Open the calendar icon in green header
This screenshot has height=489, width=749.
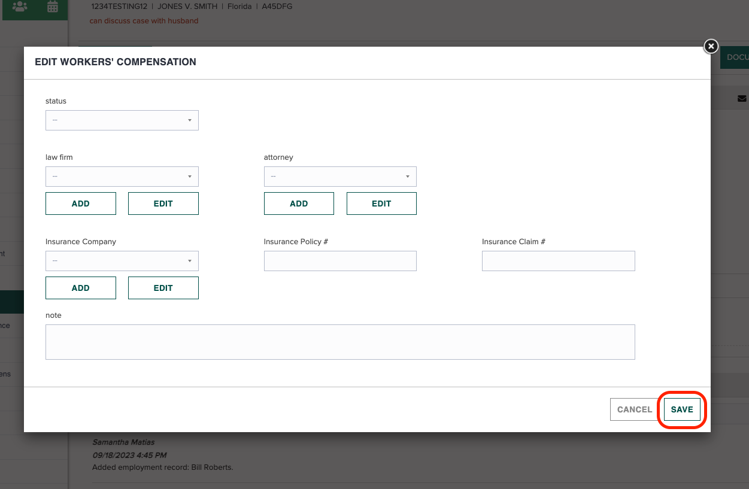pyautogui.click(x=53, y=7)
